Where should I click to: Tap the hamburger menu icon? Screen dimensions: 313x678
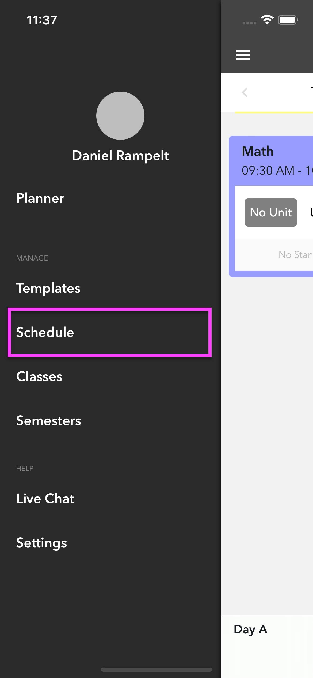[x=243, y=55]
